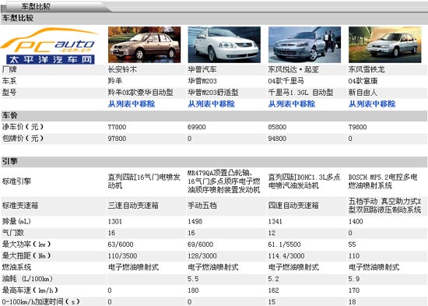Click the 标准变速箱 row label
Viewport: 428px width, 306px height.
coord(20,206)
